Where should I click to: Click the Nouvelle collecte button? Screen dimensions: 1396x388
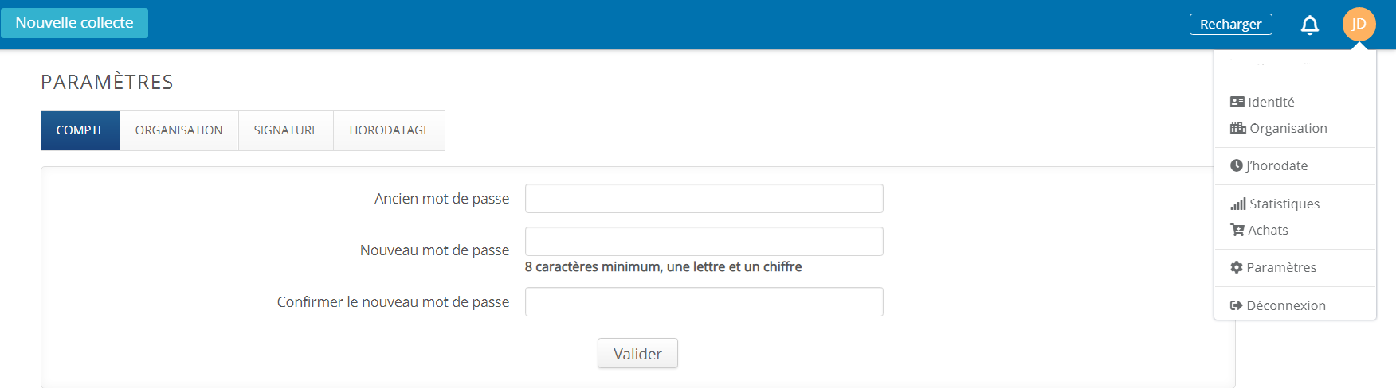click(74, 23)
